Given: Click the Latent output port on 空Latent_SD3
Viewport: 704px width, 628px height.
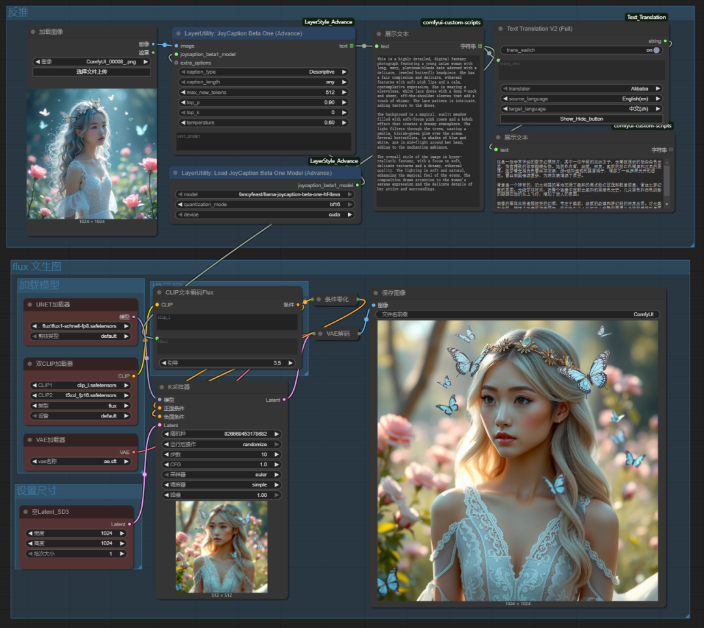Looking at the screenshot, I should tap(130, 524).
